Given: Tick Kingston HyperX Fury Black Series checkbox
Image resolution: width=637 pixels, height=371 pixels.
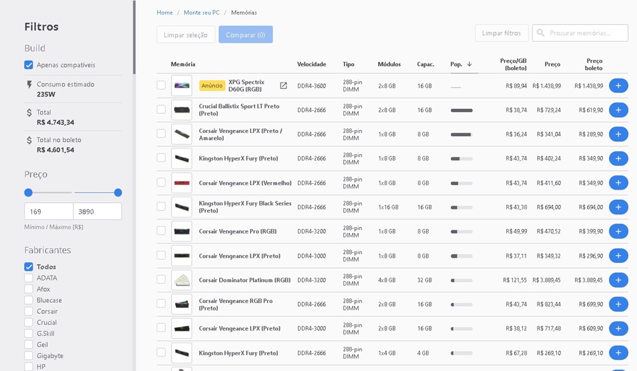Looking at the screenshot, I should [x=161, y=206].
